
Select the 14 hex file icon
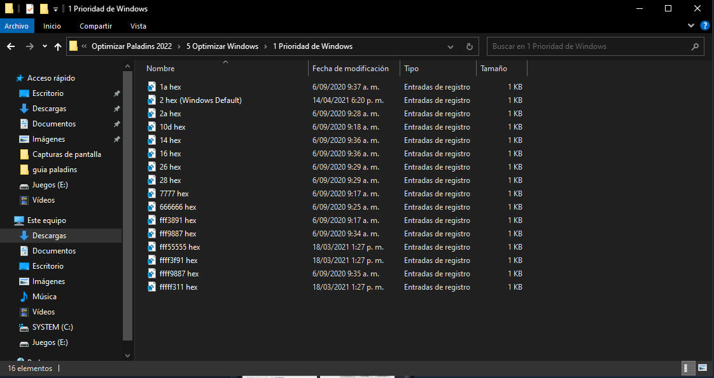tap(151, 140)
